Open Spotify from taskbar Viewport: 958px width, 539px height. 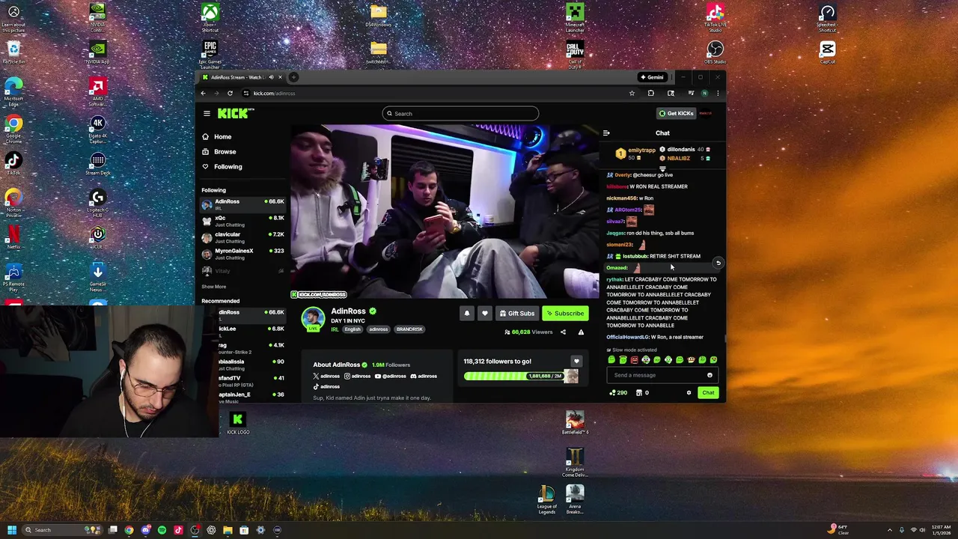click(162, 530)
